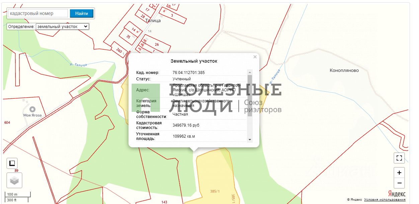The image size is (419, 204).
Task: Click parcel number 35 on the map
Action: [x=128, y=37]
